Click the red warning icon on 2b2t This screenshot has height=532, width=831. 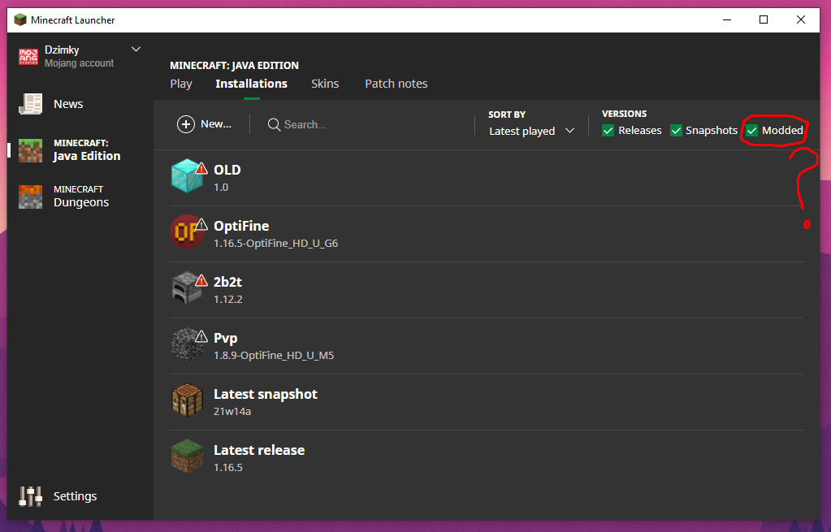201,281
